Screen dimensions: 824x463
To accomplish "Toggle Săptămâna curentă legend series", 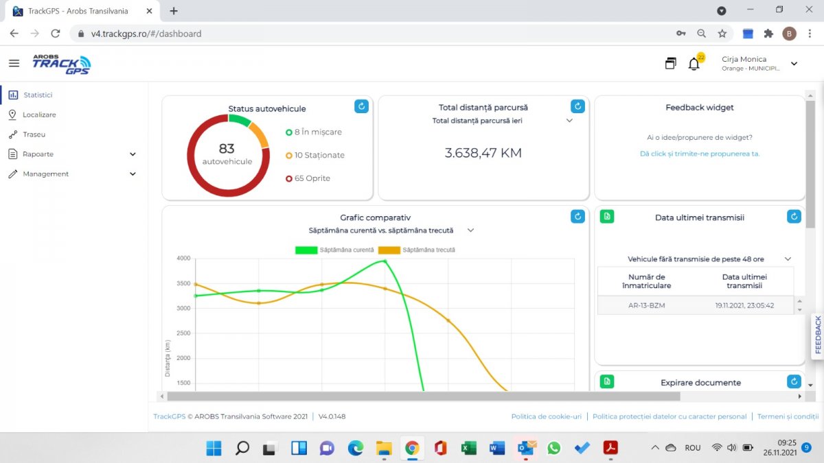I will point(334,250).
